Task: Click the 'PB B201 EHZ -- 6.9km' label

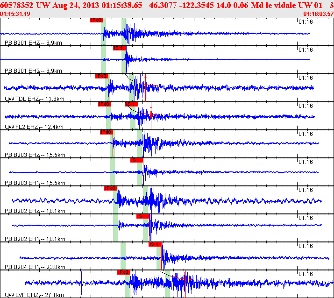Action: pyautogui.click(x=33, y=43)
